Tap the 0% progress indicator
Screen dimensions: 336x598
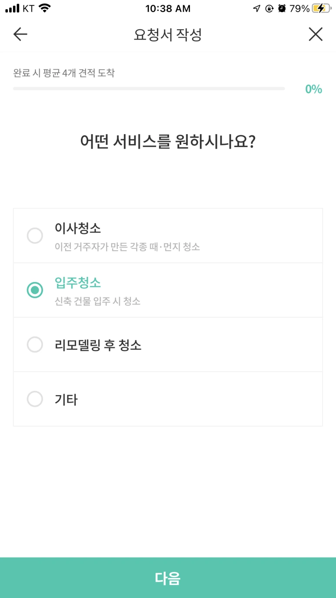[x=313, y=89]
